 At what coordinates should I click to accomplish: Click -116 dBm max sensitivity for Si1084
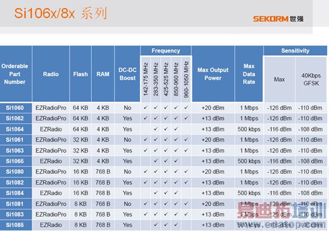click(x=279, y=193)
